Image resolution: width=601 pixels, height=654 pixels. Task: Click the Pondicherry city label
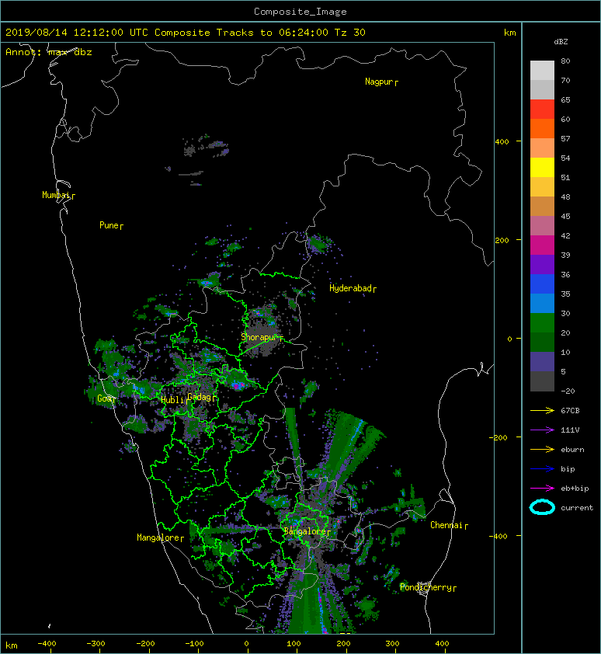pos(426,587)
